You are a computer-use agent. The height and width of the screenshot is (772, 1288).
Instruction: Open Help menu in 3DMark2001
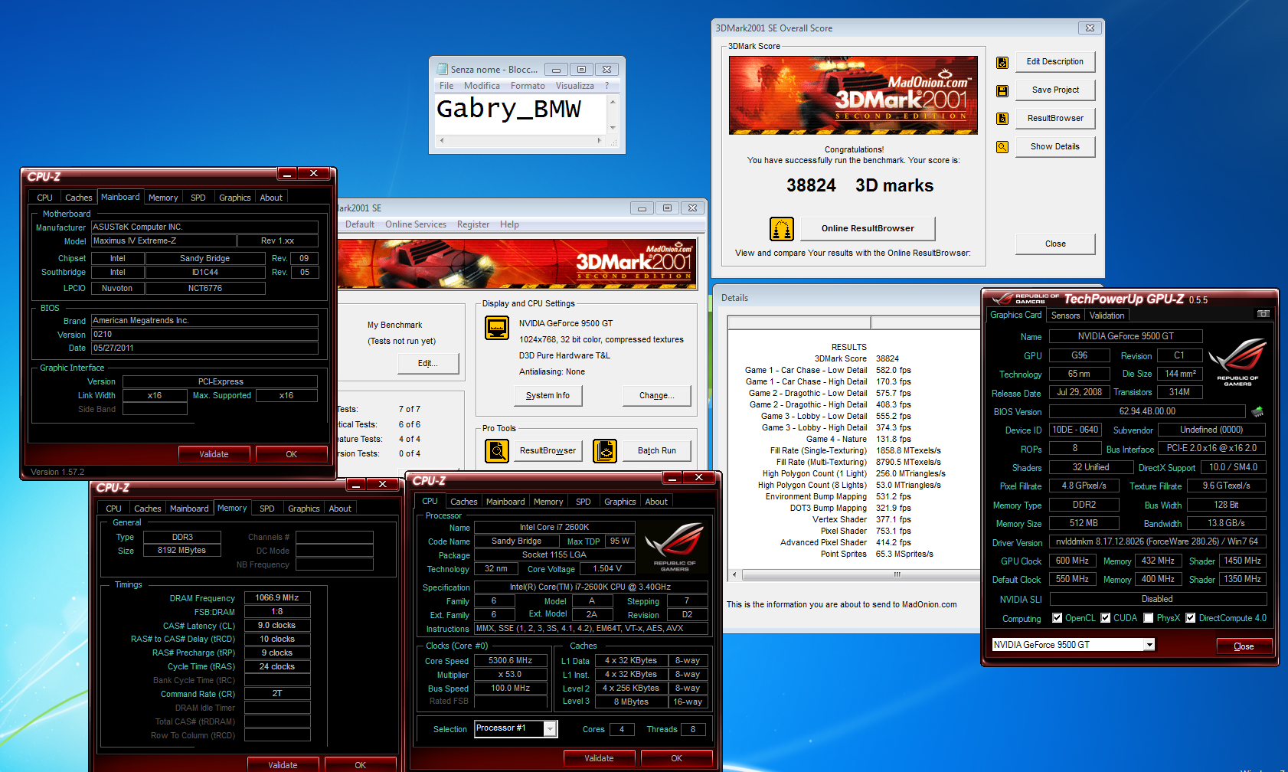509,224
